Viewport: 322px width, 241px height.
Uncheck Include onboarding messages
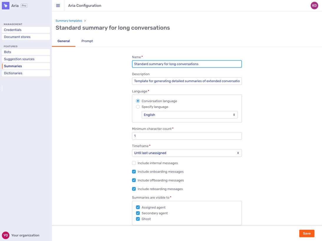click(134, 172)
